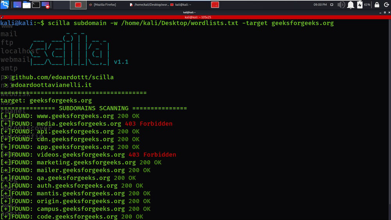Click the small display indicator beside the clock
The height and width of the screenshot is (220, 391).
coord(332,4)
